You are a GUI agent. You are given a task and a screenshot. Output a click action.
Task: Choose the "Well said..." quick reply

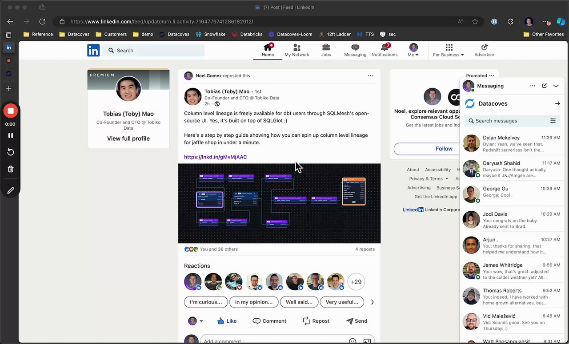tap(299, 302)
